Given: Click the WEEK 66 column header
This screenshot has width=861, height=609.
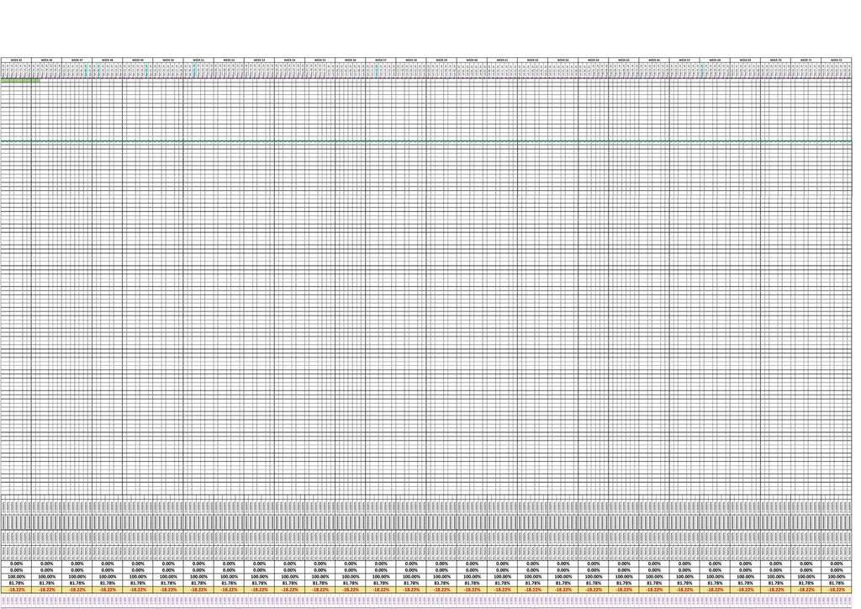Looking at the screenshot, I should pos(654,60).
